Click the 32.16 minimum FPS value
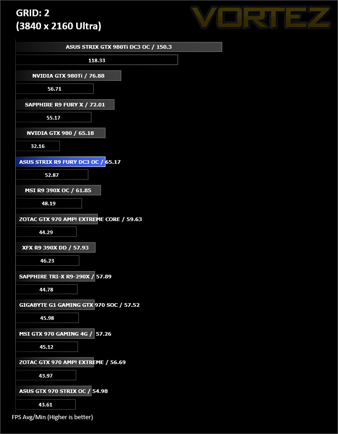Image resolution: width=338 pixels, height=434 pixels. (37, 146)
